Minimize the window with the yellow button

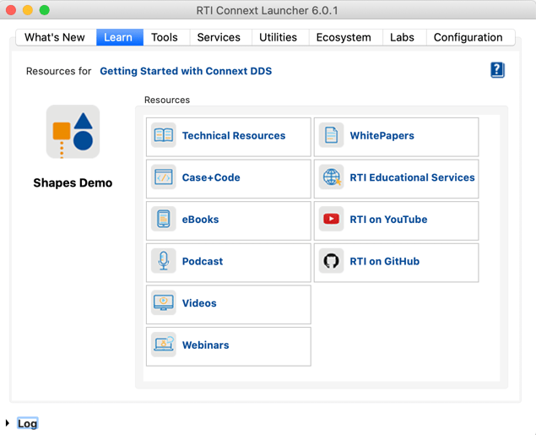pos(28,10)
